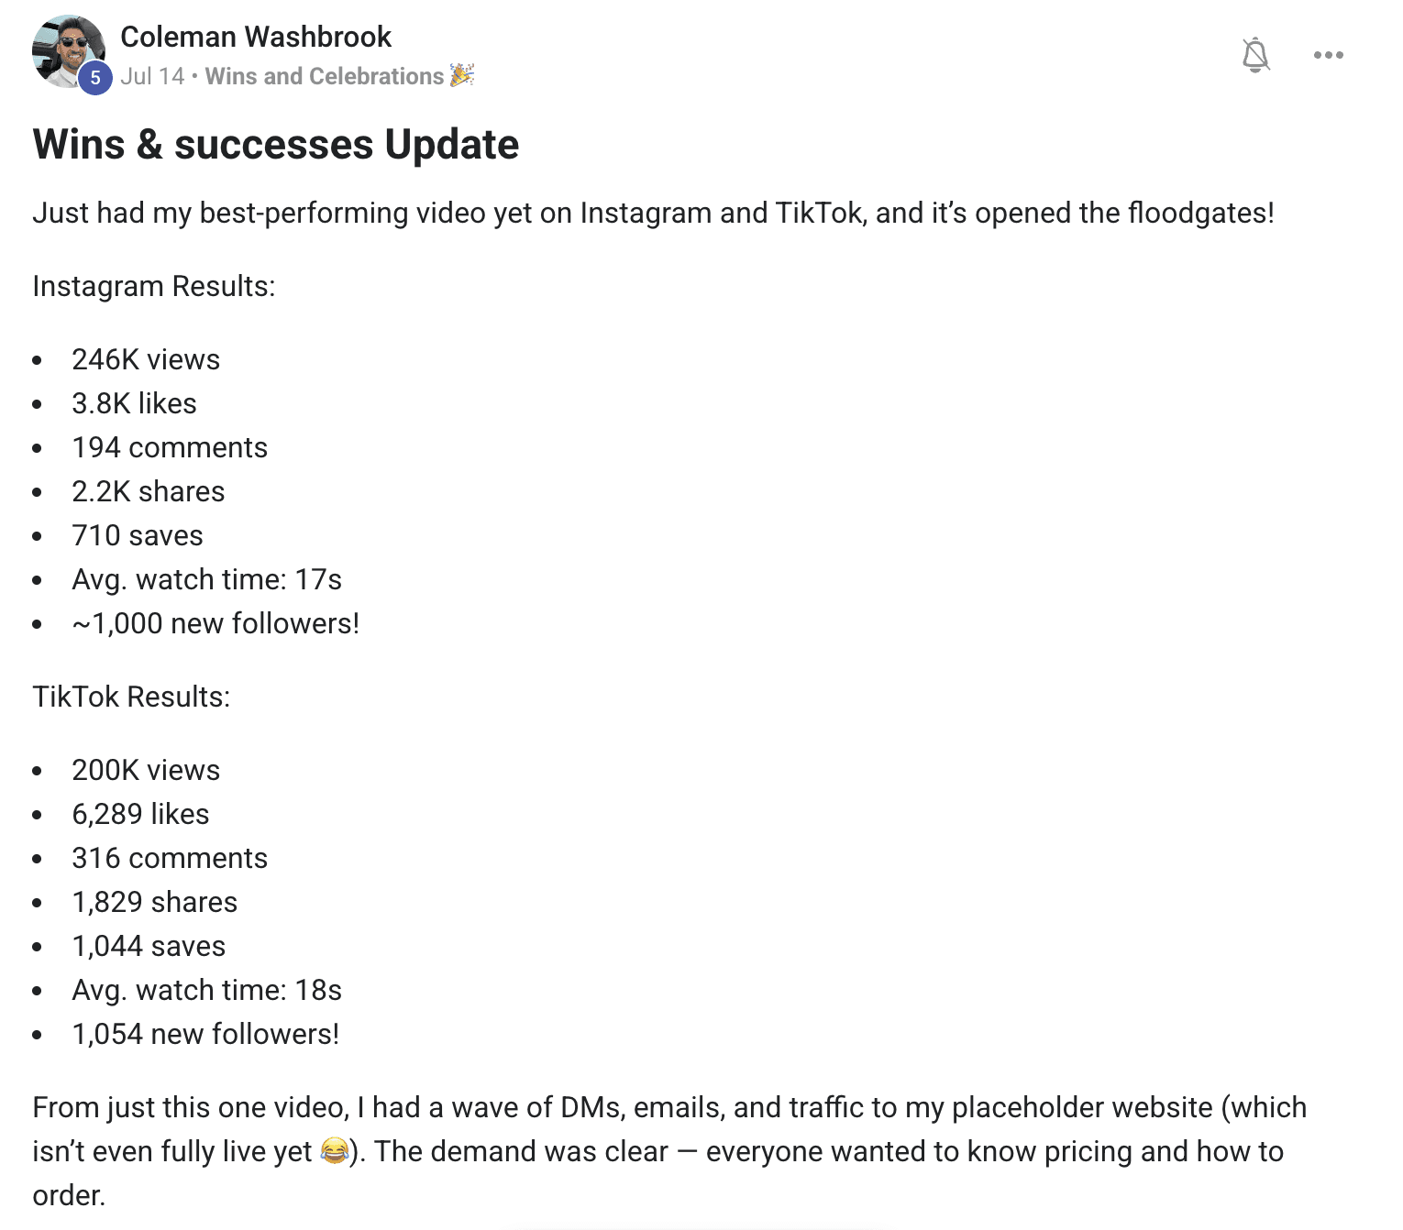The height and width of the screenshot is (1230, 1403).
Task: Toggle the post notification bell icon
Action: coord(1255,55)
